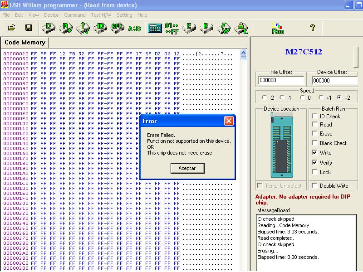Open the Device menu
Image resolution: width=363 pixels, height=272 pixels.
(x=51, y=15)
